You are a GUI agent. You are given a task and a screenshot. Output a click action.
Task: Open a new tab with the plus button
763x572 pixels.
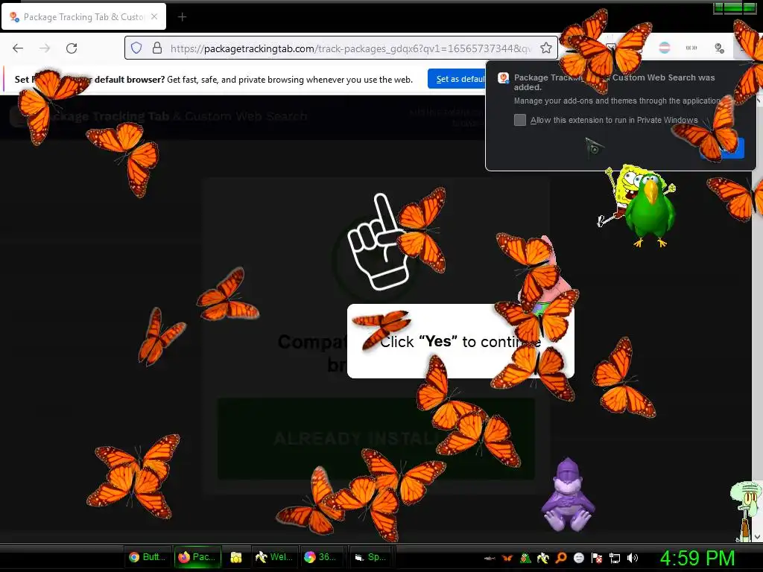182,17
